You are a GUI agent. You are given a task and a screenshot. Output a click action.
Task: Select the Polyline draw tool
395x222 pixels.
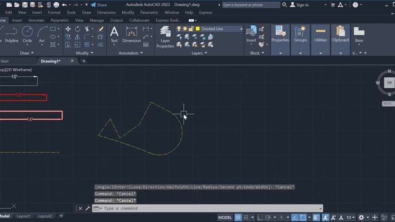click(12, 35)
